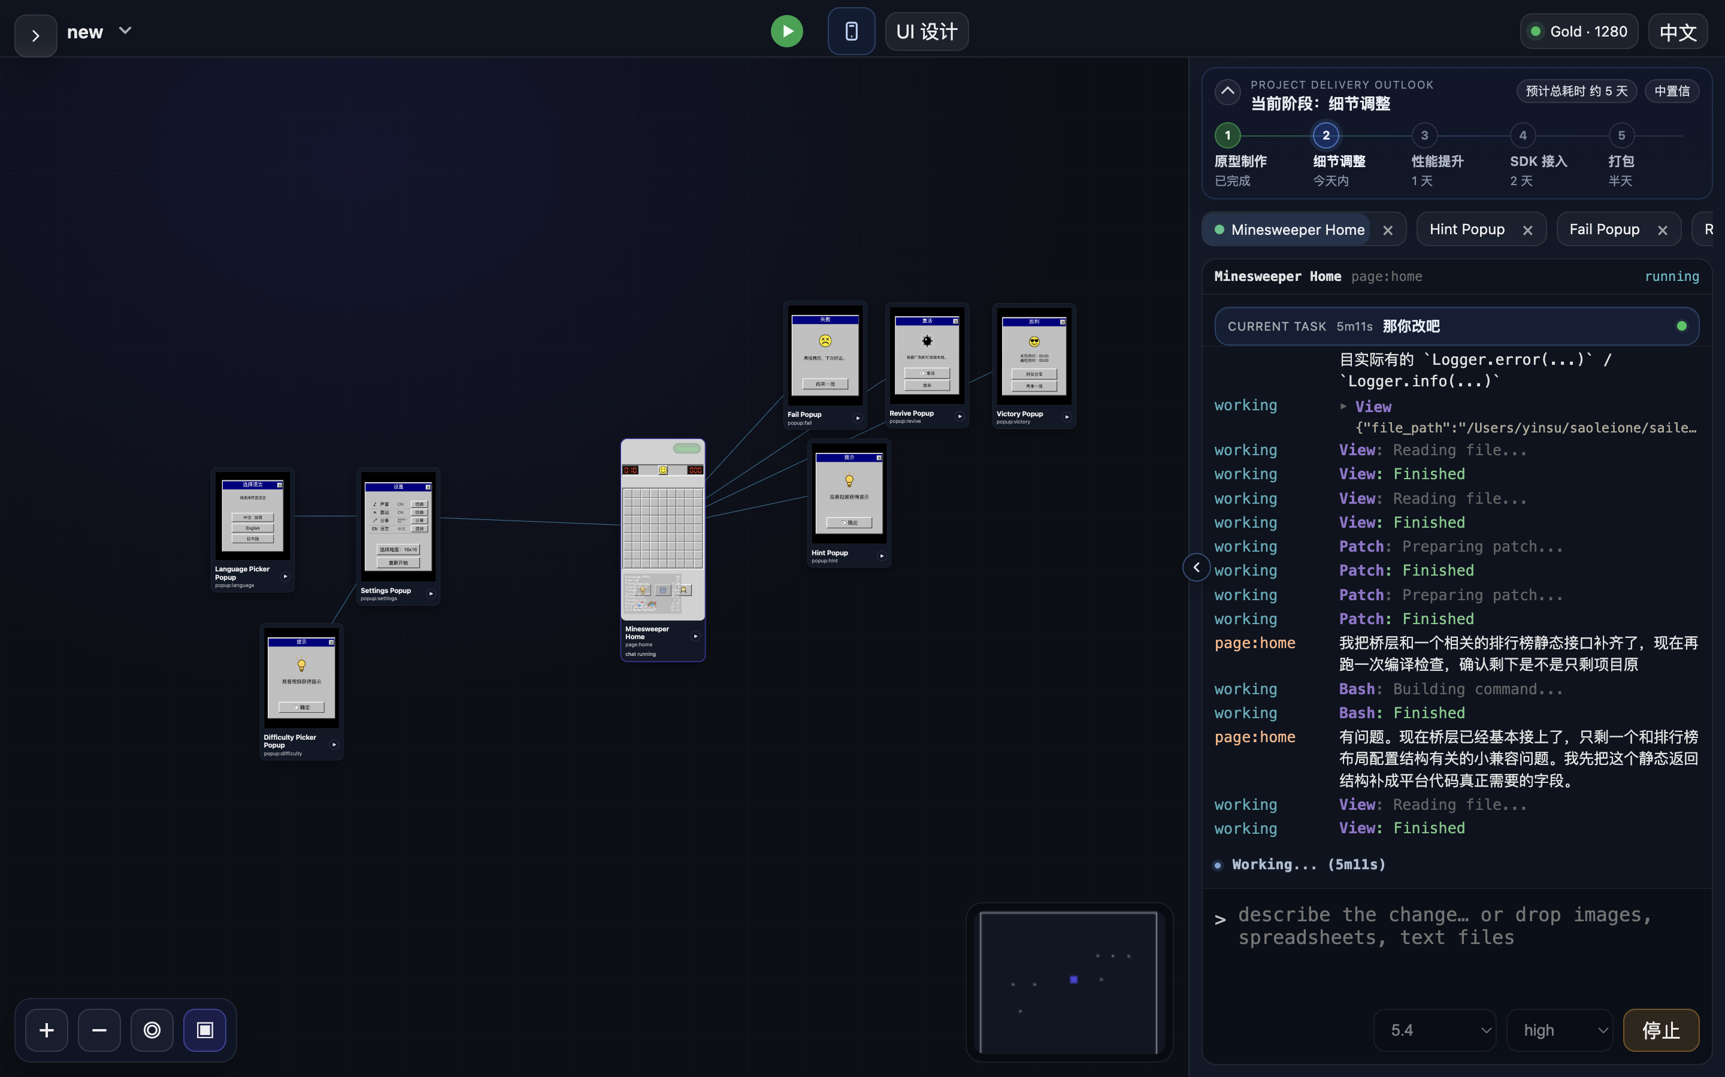
Task: Click the zoom in plus icon
Action: coord(46,1030)
